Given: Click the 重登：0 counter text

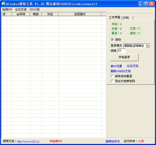Looking at the screenshot, I should click(116, 33).
